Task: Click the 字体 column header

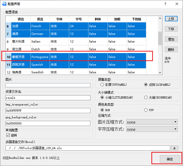Action: pos(59,19)
